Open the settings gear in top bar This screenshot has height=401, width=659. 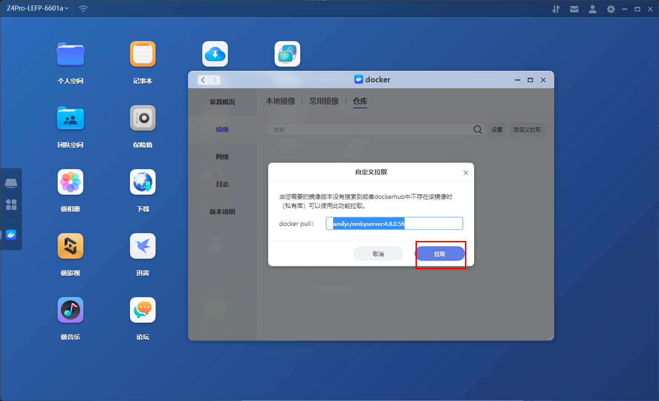[x=610, y=9]
